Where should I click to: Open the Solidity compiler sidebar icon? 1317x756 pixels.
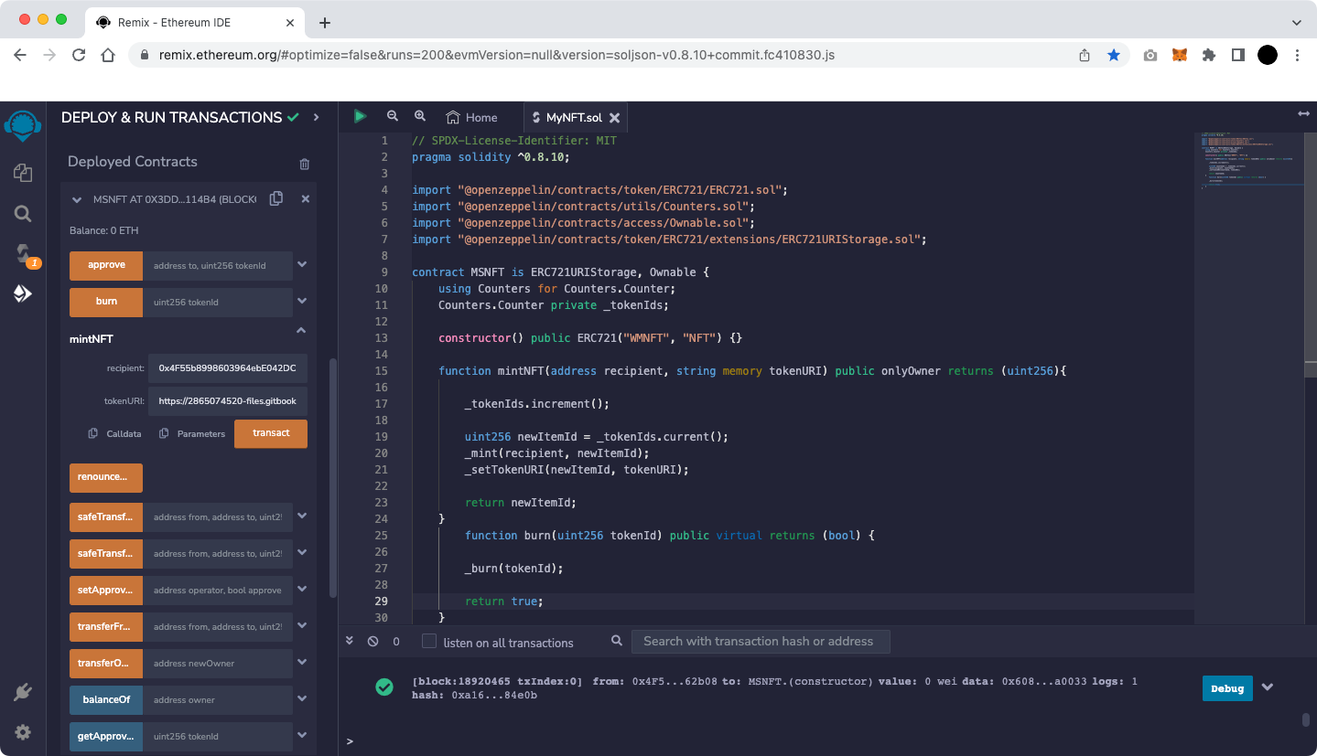(23, 253)
